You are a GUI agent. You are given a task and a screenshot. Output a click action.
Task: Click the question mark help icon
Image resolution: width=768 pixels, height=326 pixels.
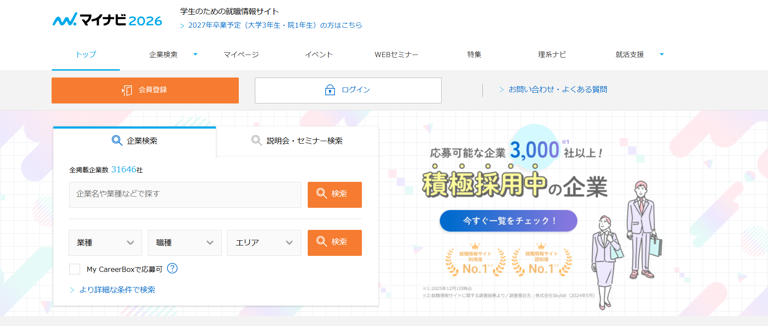[x=172, y=268]
